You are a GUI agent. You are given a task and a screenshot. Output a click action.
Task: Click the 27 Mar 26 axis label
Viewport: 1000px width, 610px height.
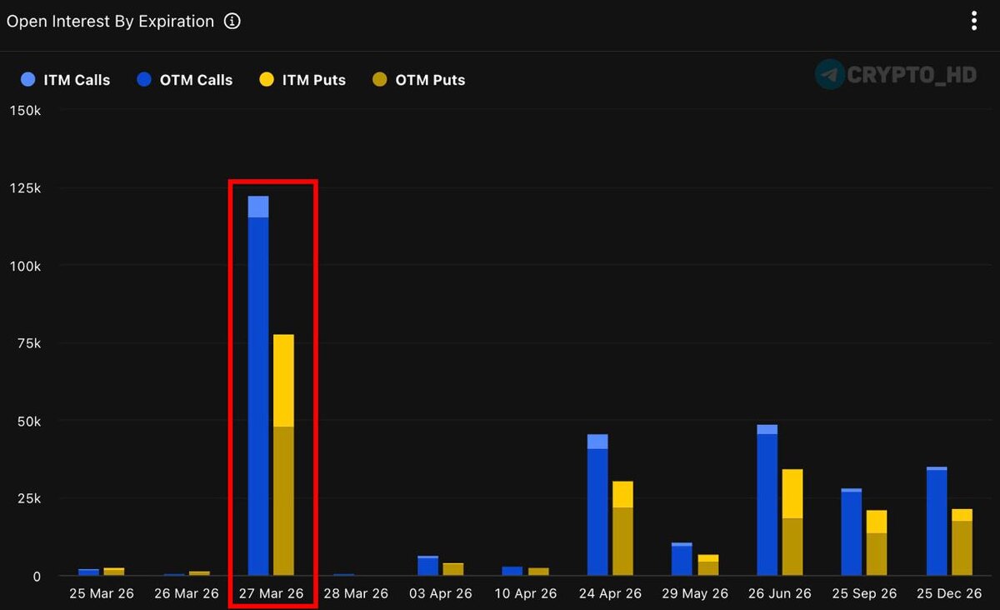(271, 594)
